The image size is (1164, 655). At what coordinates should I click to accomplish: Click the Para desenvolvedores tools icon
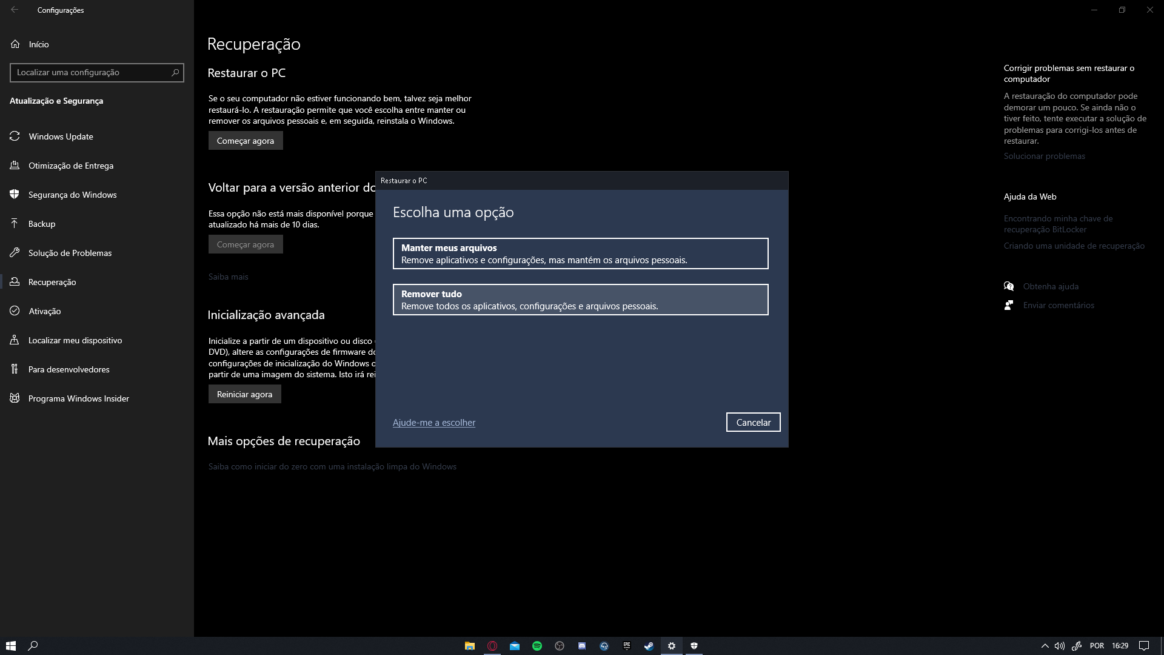(x=15, y=369)
